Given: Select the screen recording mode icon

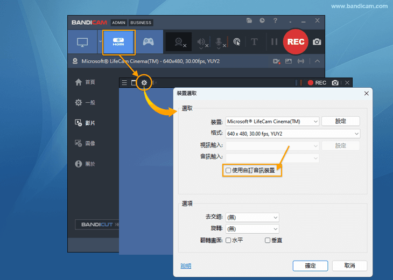Looking at the screenshot, I should (82, 42).
